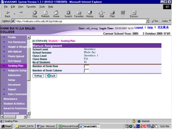This screenshot has width=172, height=129.
Task: Open the Edit menu
Action: point(13,7)
